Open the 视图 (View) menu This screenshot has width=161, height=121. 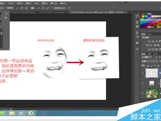click(x=45, y=4)
